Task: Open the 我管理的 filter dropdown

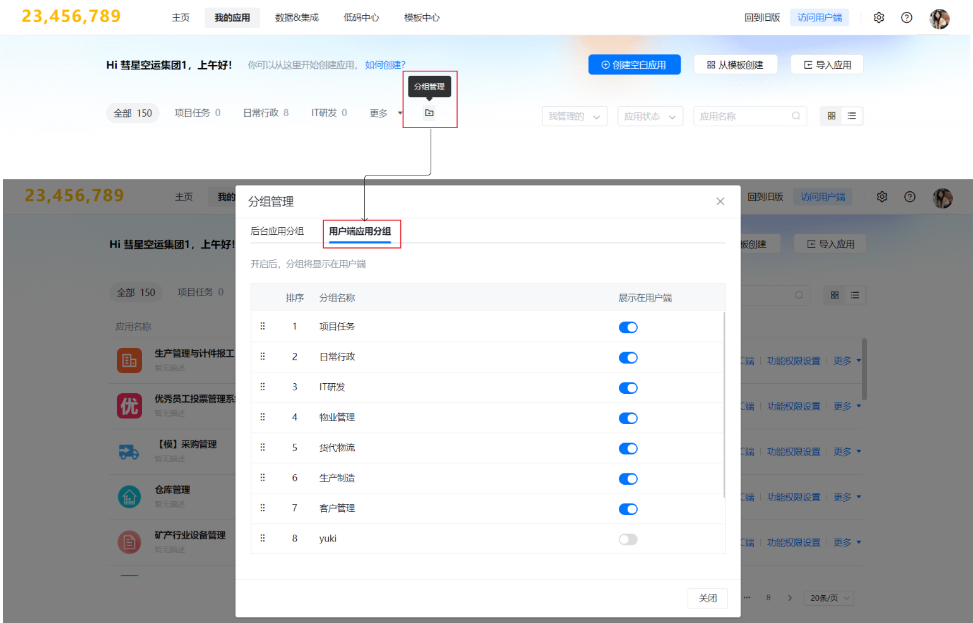Action: [574, 116]
